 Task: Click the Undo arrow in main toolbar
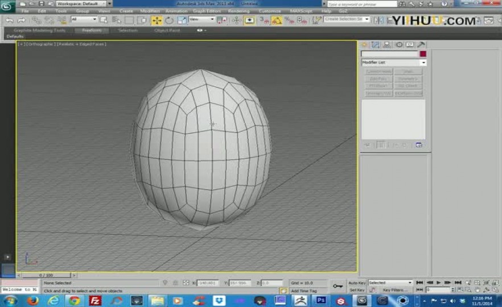(x=10, y=20)
